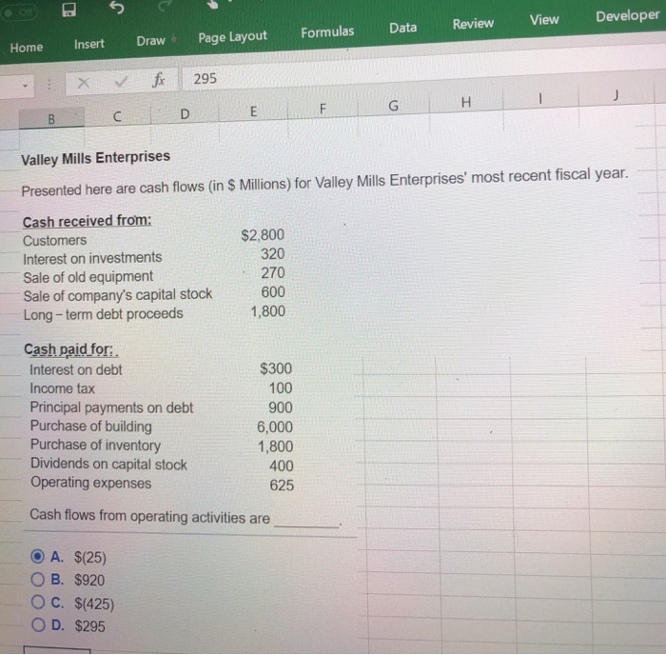Select column D header
The height and width of the screenshot is (655, 666).
pyautogui.click(x=185, y=114)
